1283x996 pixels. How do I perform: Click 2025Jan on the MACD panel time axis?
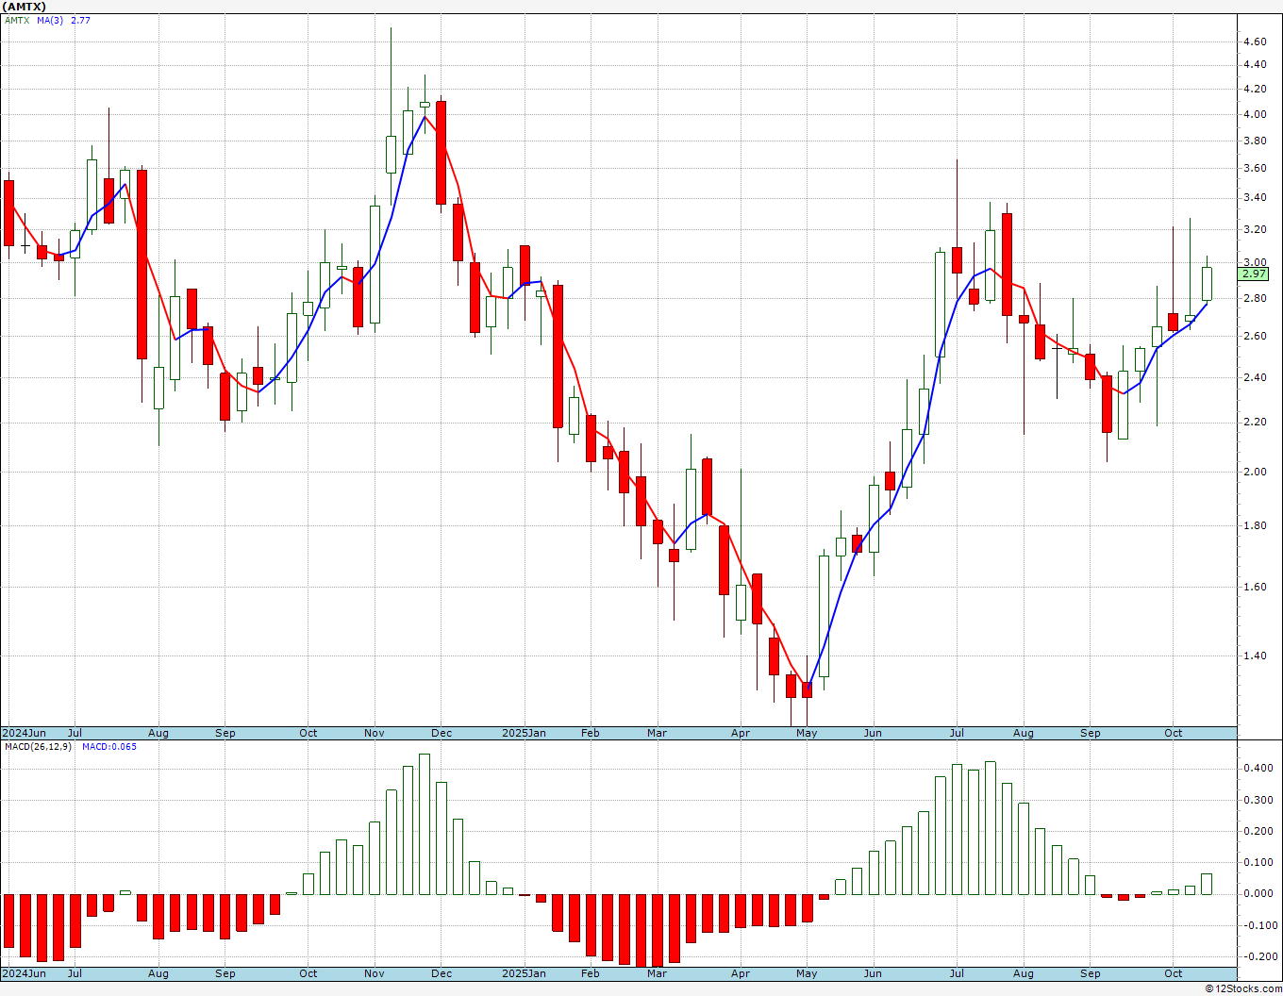coord(524,973)
